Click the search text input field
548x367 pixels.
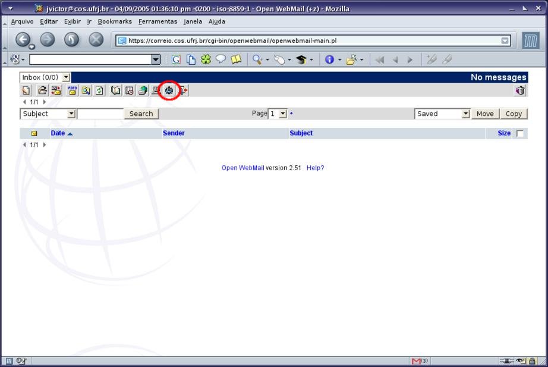(x=100, y=114)
